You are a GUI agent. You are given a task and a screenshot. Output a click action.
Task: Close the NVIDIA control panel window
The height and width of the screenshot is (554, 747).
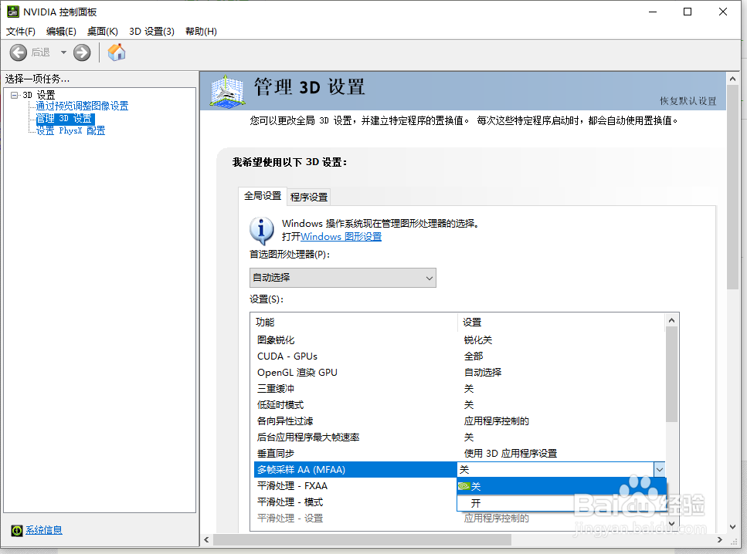[x=723, y=12]
